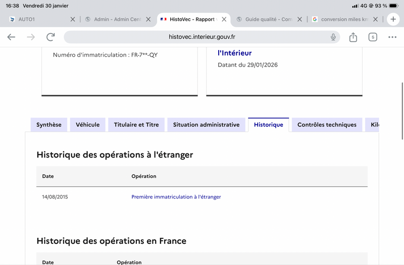Open the share sheet icon
404x265 pixels.
(353, 37)
